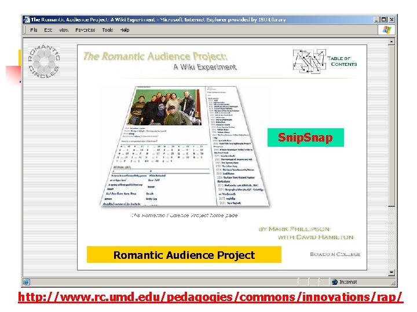The image size is (417, 312).
Task: Open the Tools menu
Action: coord(108,30)
